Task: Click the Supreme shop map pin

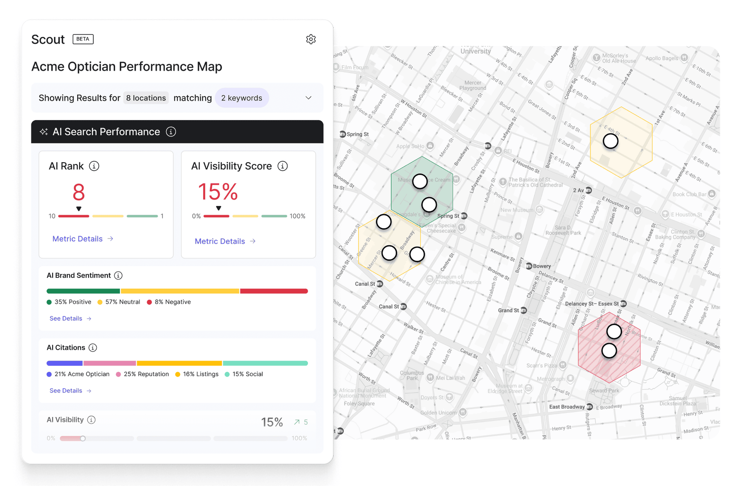Action: point(518,236)
